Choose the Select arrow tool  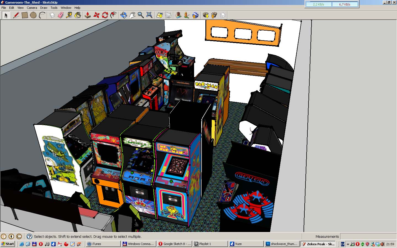tap(6, 15)
